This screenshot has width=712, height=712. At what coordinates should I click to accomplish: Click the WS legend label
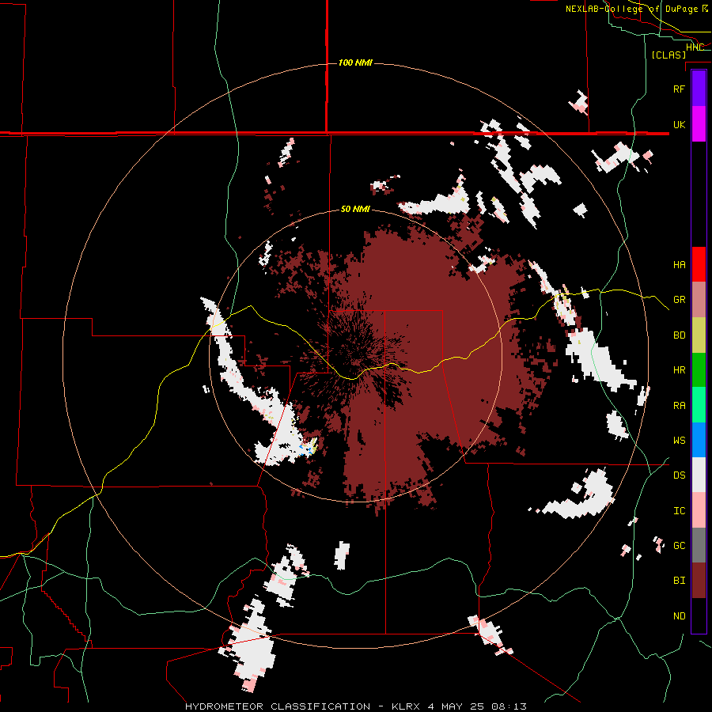pyautogui.click(x=679, y=440)
